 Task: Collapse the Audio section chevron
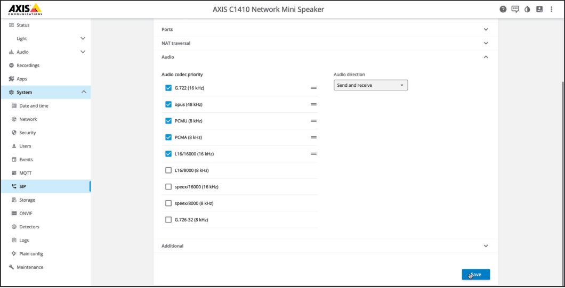[486, 57]
